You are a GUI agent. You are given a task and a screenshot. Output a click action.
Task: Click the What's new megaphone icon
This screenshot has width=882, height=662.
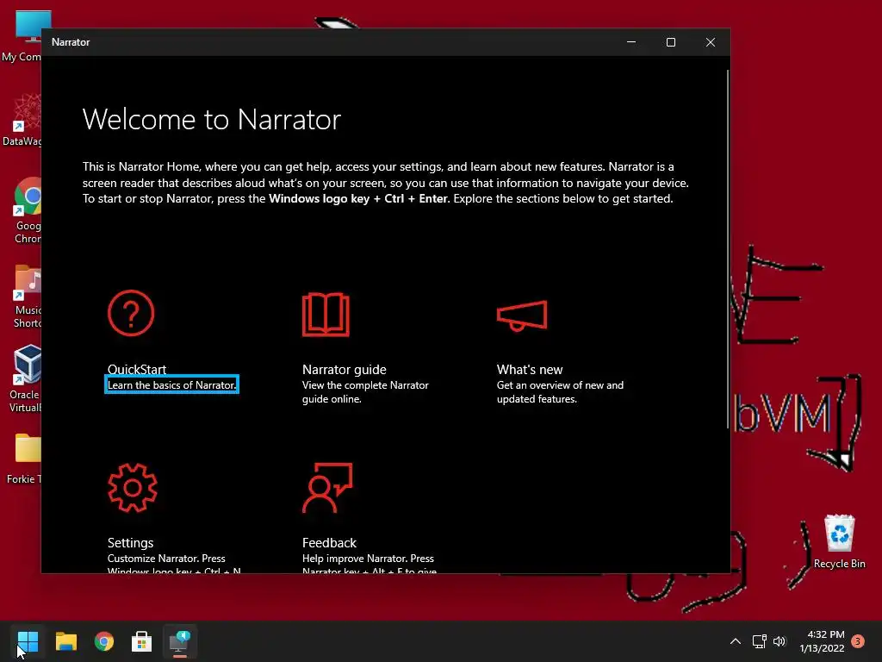coord(521,315)
